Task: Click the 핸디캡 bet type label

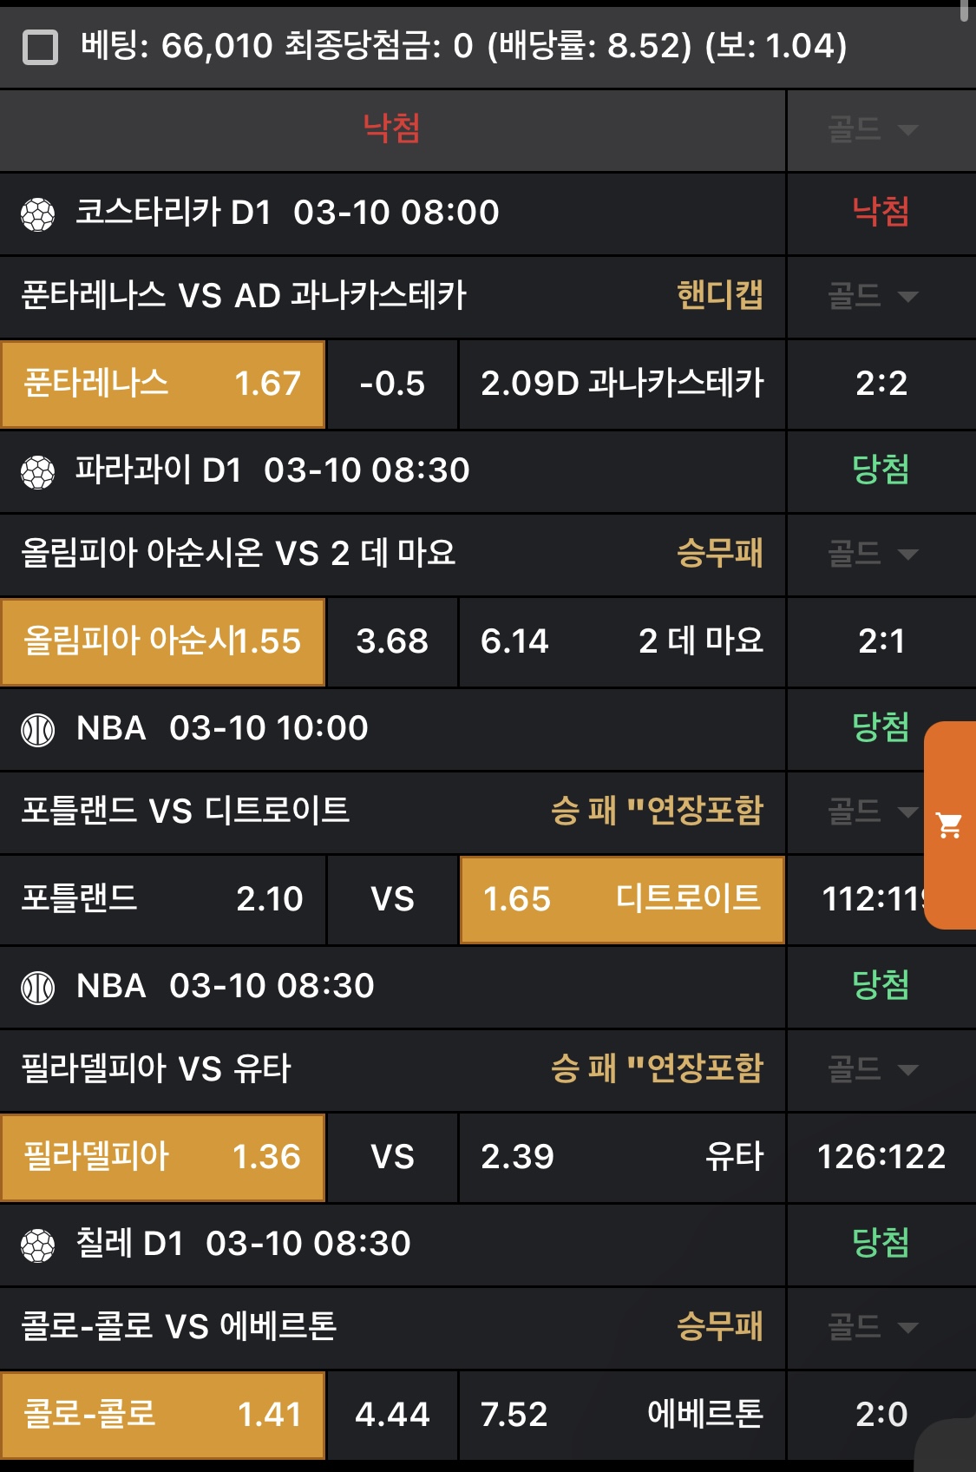Action: (719, 296)
